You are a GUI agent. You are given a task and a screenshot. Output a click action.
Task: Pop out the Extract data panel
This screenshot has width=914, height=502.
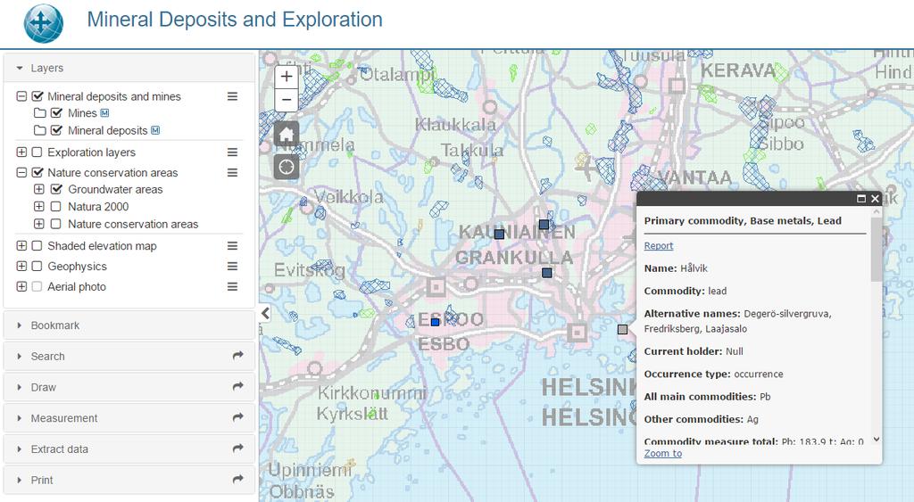[237, 448]
